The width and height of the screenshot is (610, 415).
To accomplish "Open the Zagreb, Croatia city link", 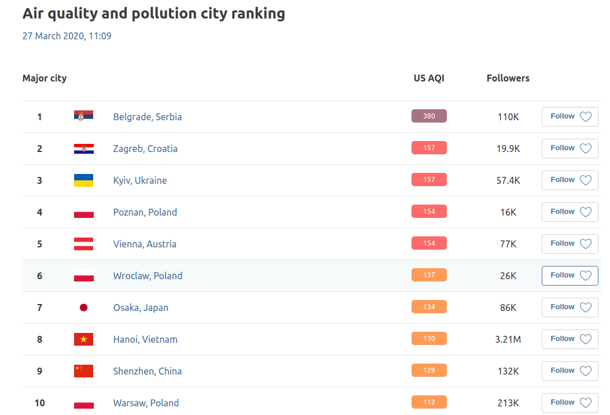I will 145,149.
